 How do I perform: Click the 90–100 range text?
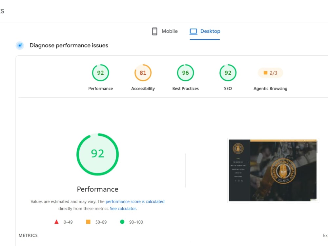click(x=136, y=222)
